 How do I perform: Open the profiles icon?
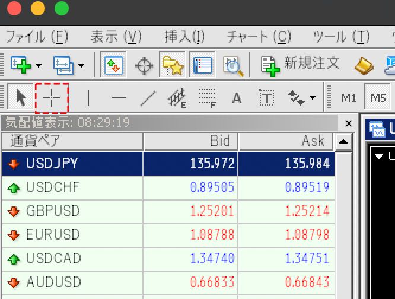(x=63, y=65)
